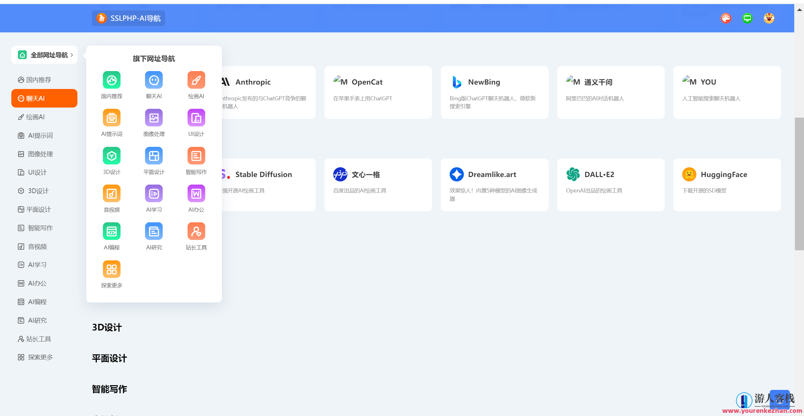Click the SSLPHP-AI导航 logo button
The width and height of the screenshot is (804, 416).
tap(128, 18)
